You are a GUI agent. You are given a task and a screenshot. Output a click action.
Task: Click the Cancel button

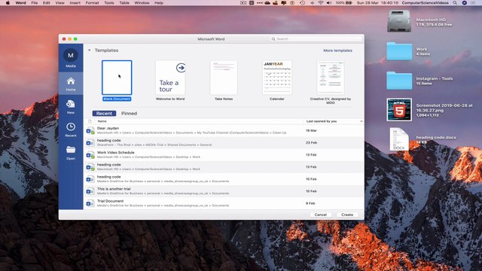click(320, 215)
